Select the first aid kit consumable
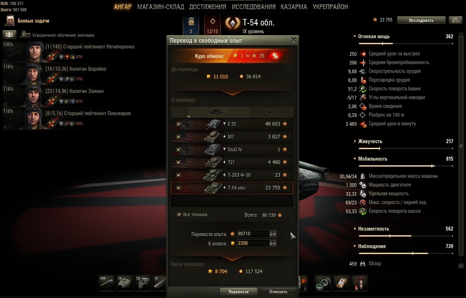Screen dimensions: 466x298 341,283
